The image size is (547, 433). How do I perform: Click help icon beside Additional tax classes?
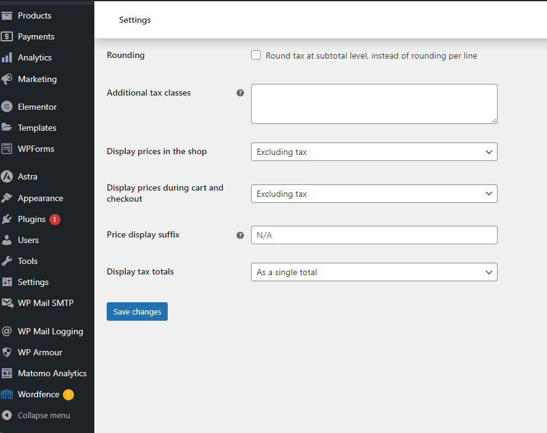241,93
